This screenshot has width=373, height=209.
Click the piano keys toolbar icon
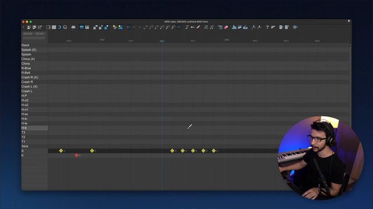click(x=87, y=27)
